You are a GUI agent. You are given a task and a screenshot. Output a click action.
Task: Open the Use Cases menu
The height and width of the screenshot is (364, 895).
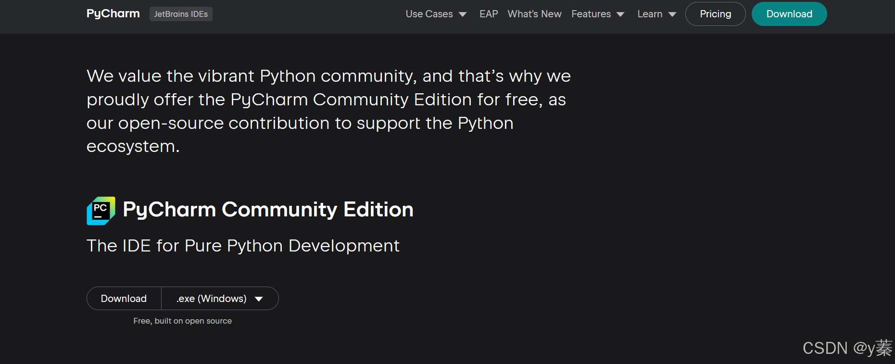point(429,14)
